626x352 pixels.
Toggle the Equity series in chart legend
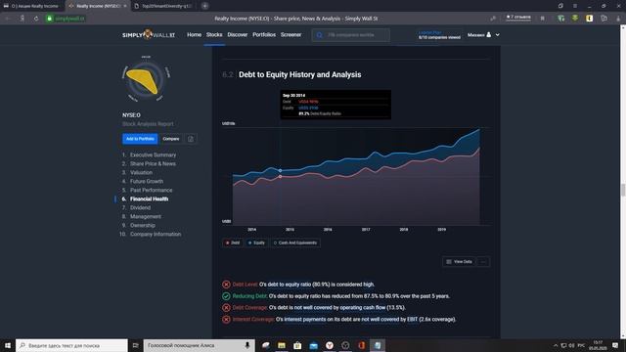coord(256,242)
